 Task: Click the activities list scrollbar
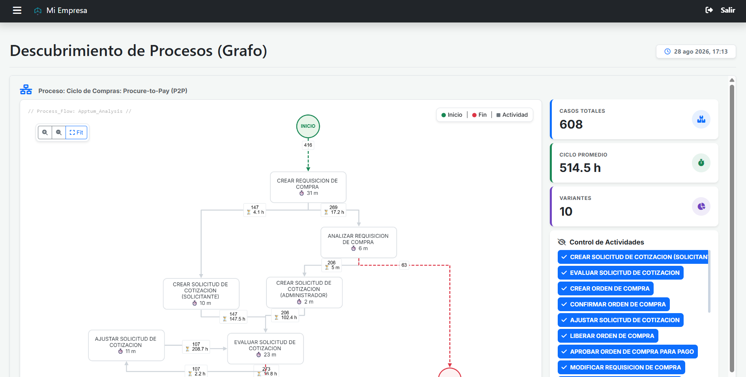[x=709, y=281]
